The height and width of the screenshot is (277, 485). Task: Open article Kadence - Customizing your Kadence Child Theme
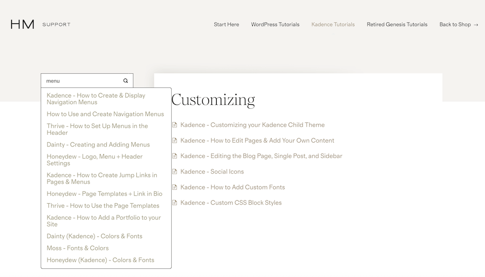pyautogui.click(x=252, y=125)
